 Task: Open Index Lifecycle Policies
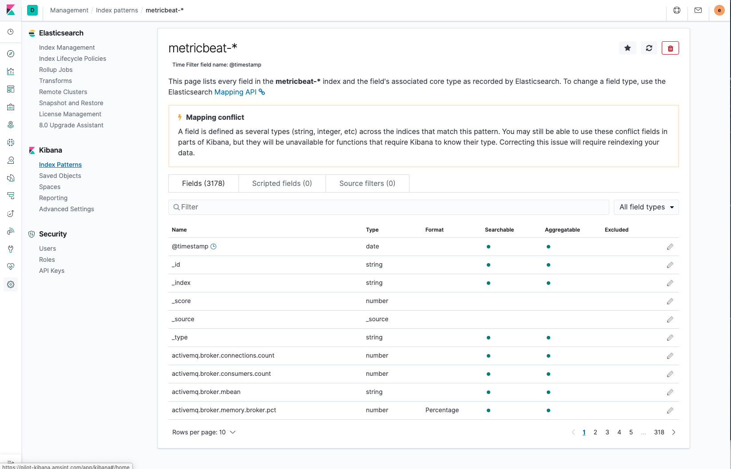[73, 59]
